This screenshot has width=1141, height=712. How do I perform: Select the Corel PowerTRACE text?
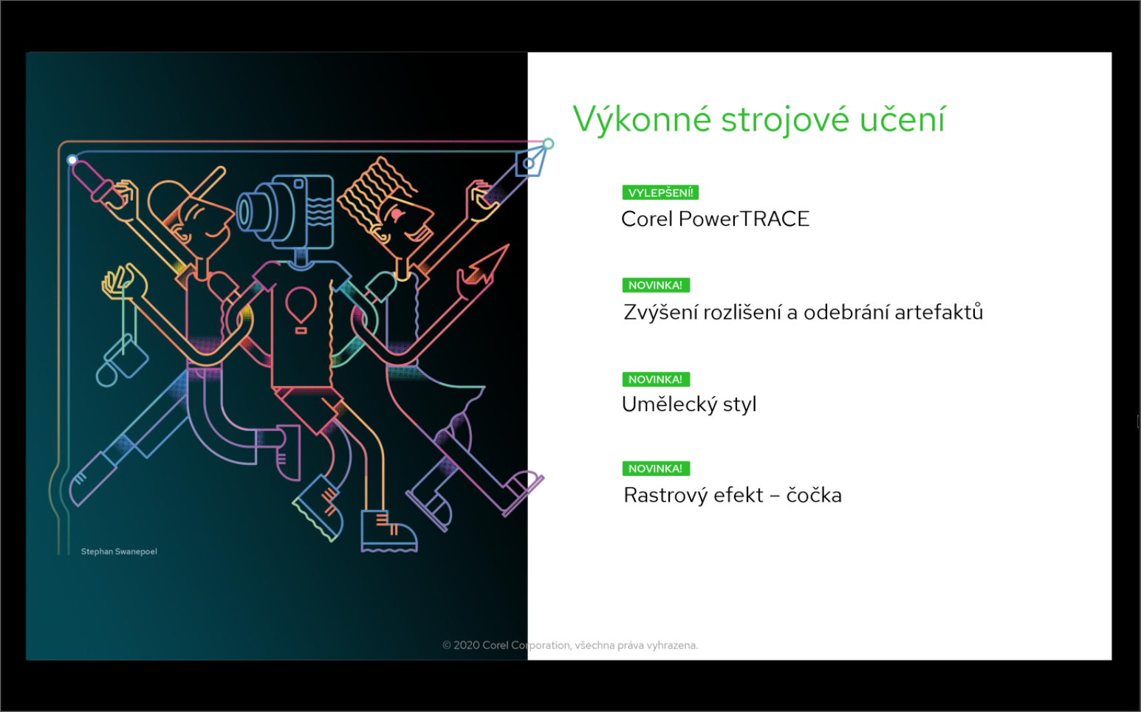[715, 219]
